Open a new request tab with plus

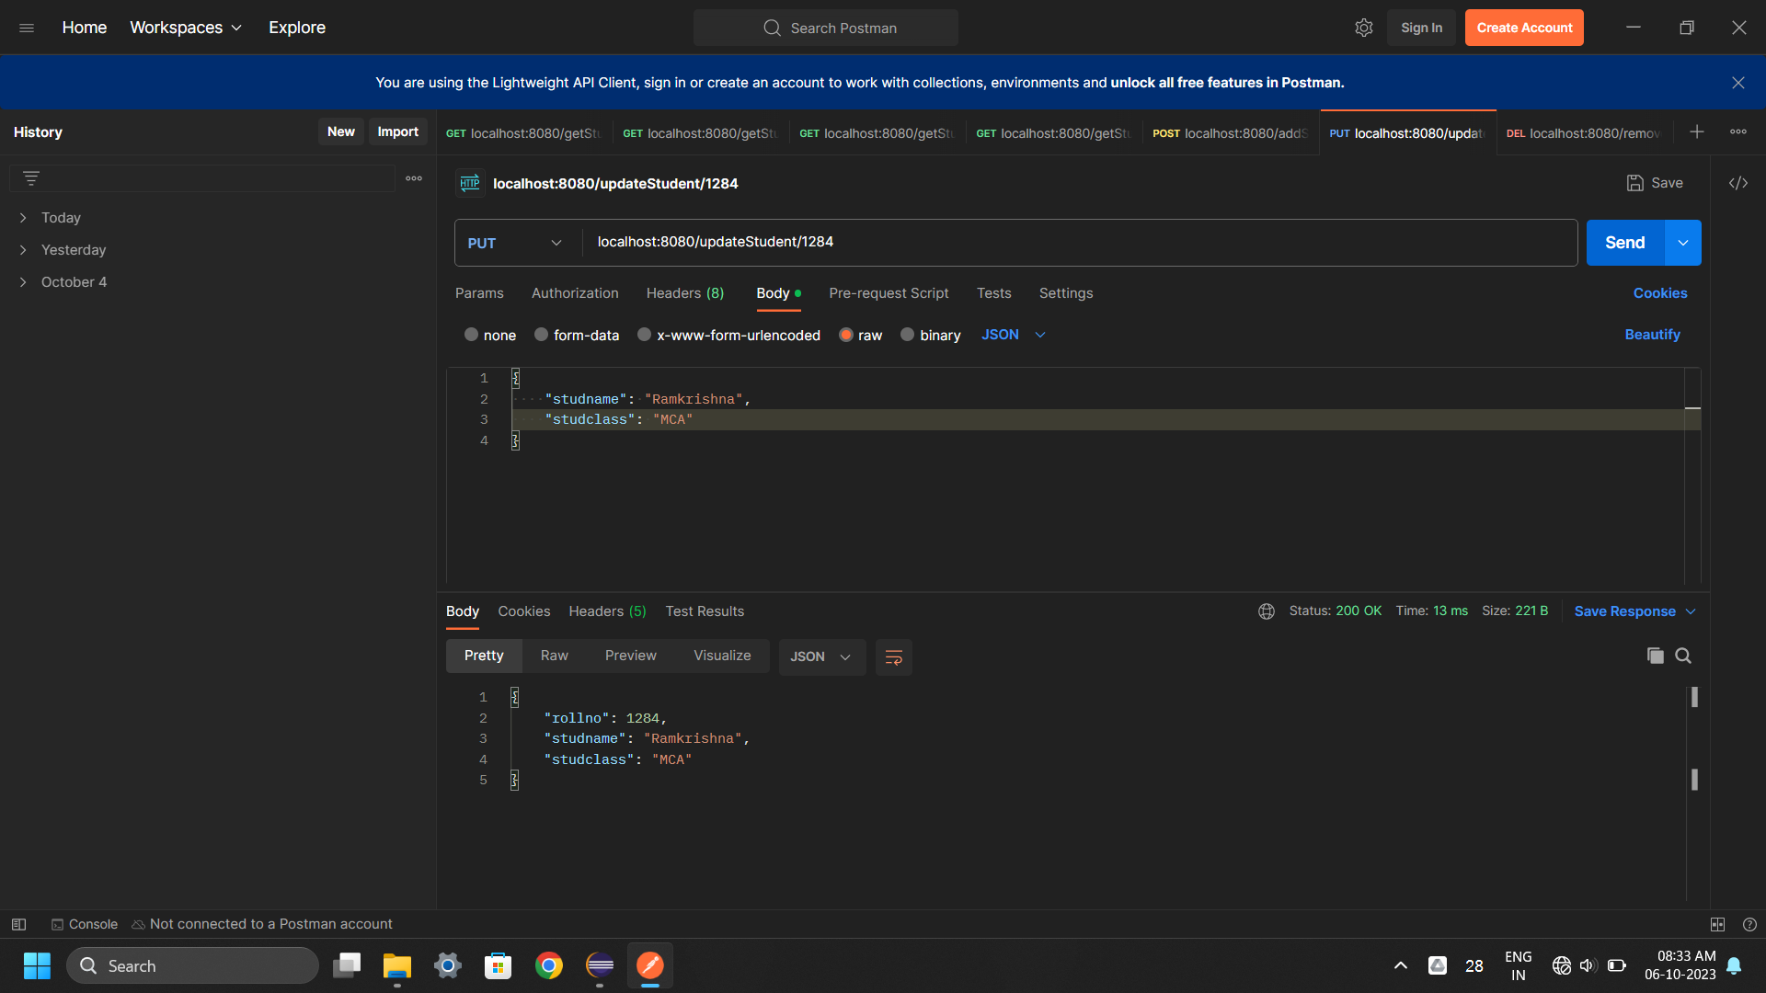1697,131
